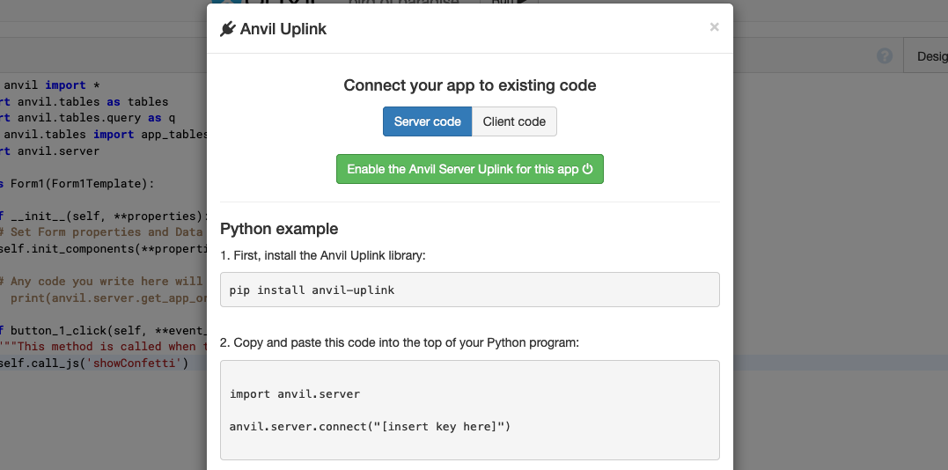
Task: Click the 'Connect your app to existing code' heading
Action: click(470, 85)
